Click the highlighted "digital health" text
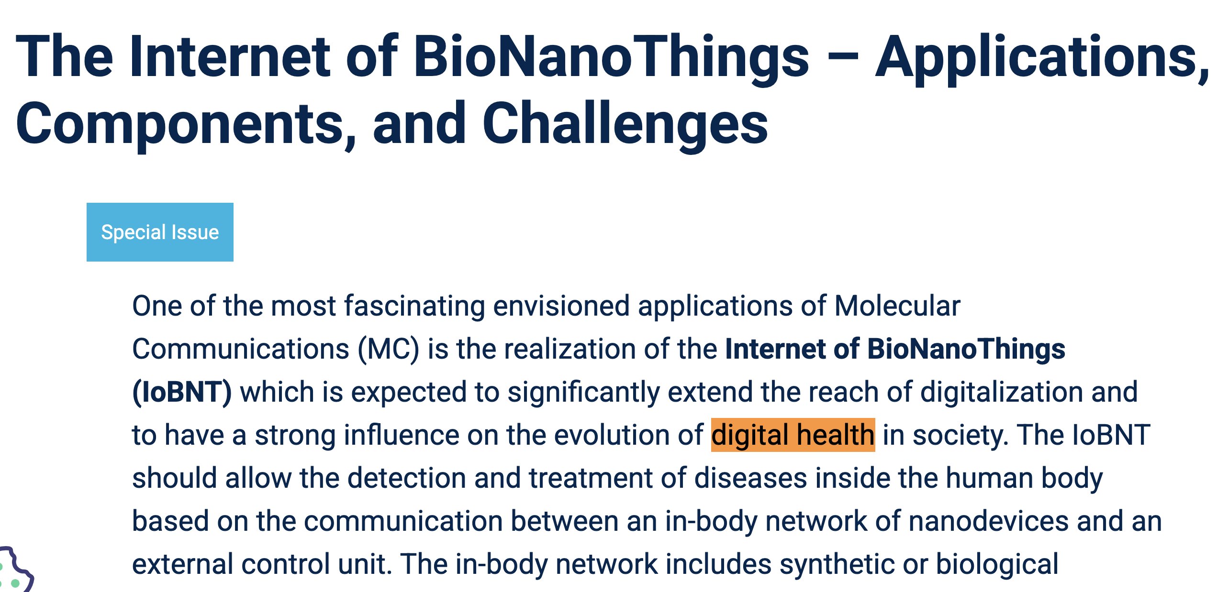 (x=793, y=435)
